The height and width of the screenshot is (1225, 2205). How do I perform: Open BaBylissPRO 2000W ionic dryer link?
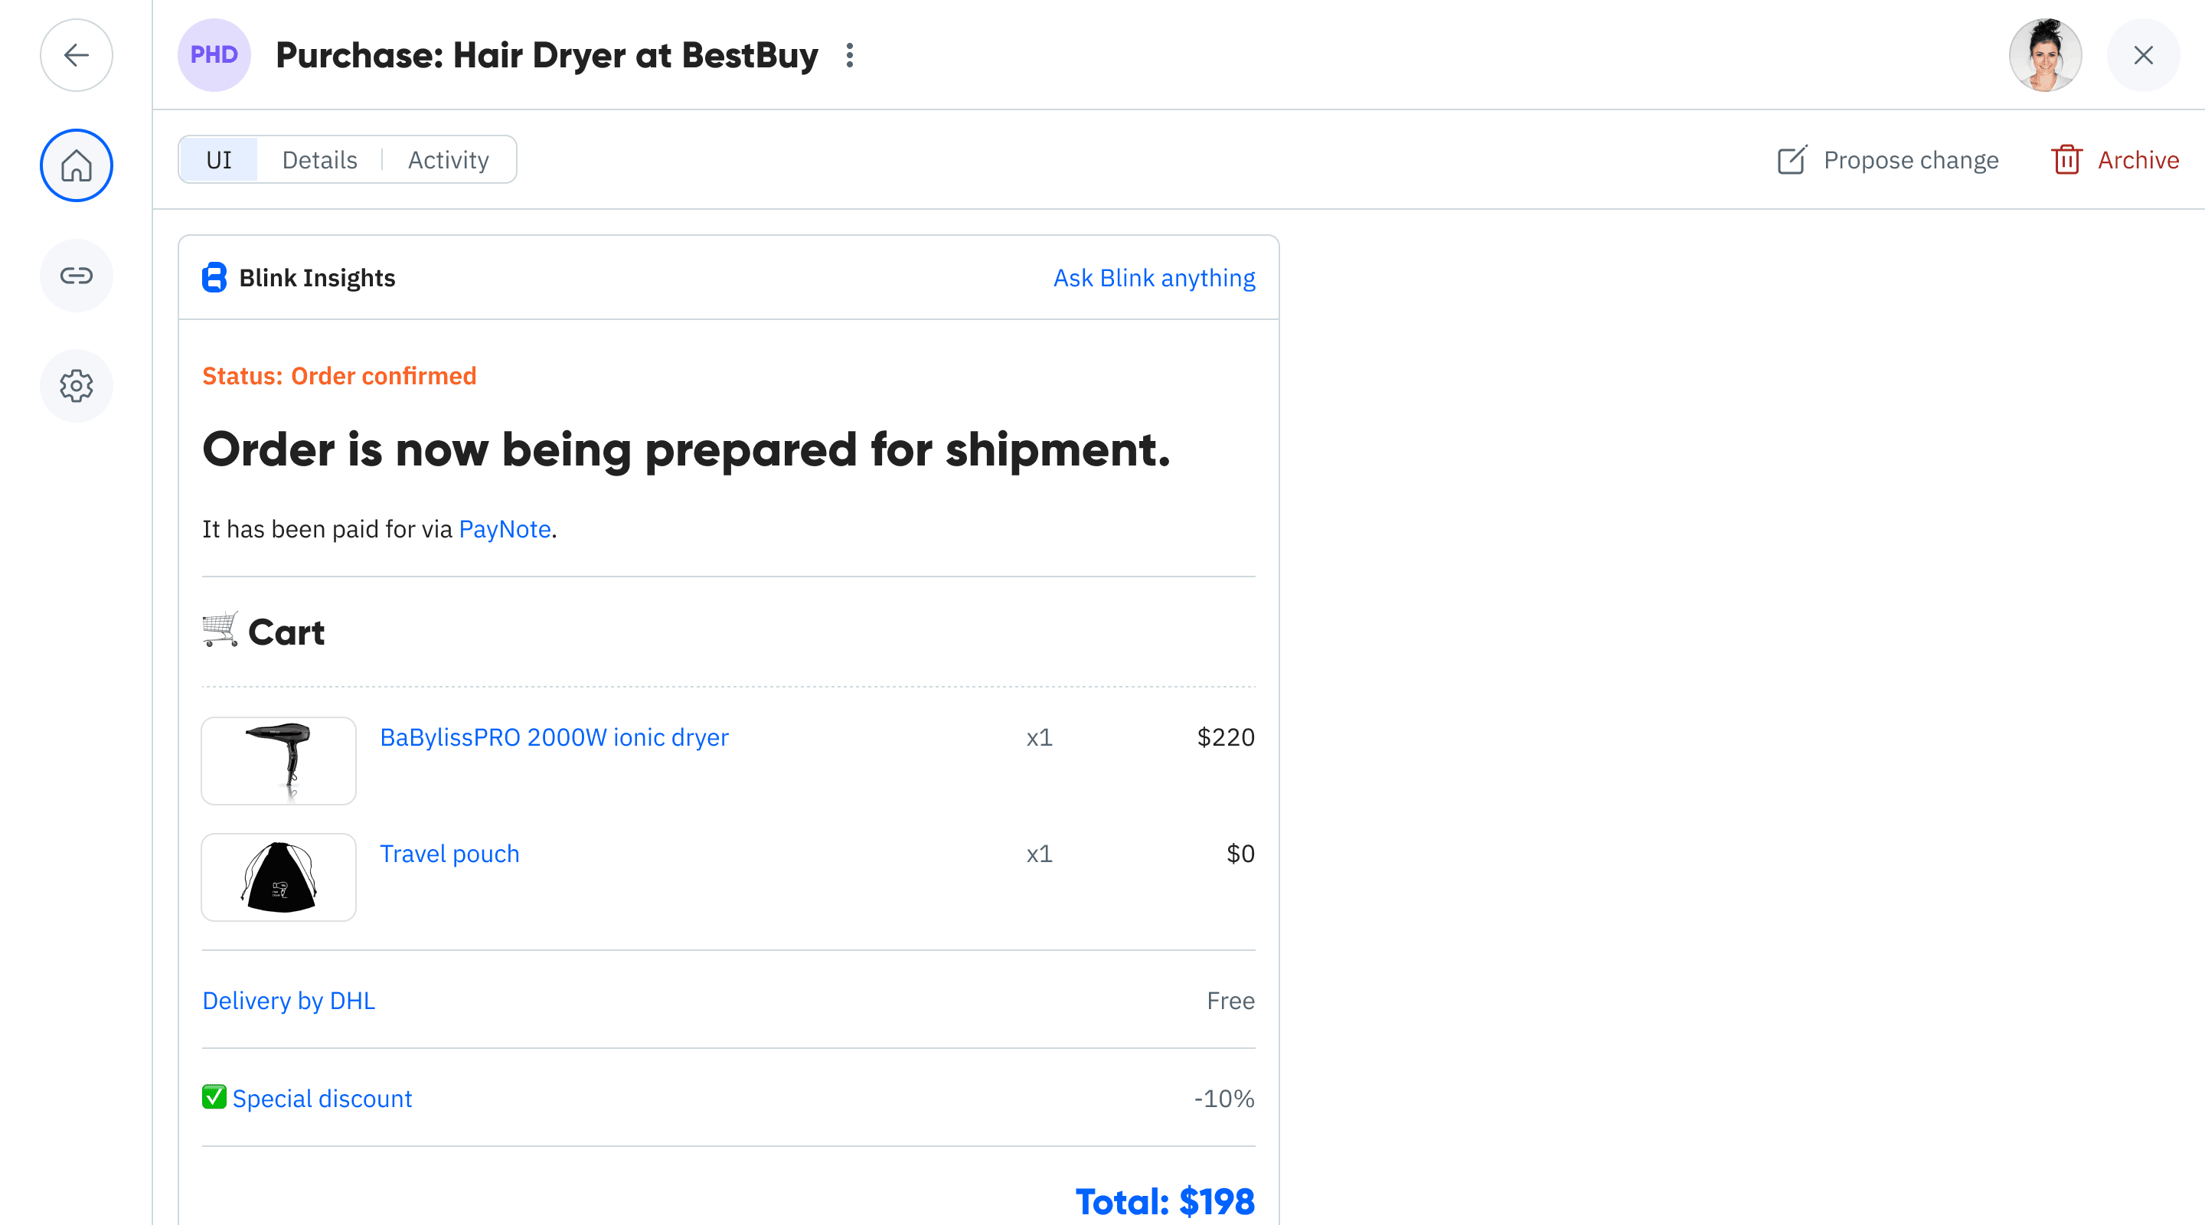coord(554,737)
